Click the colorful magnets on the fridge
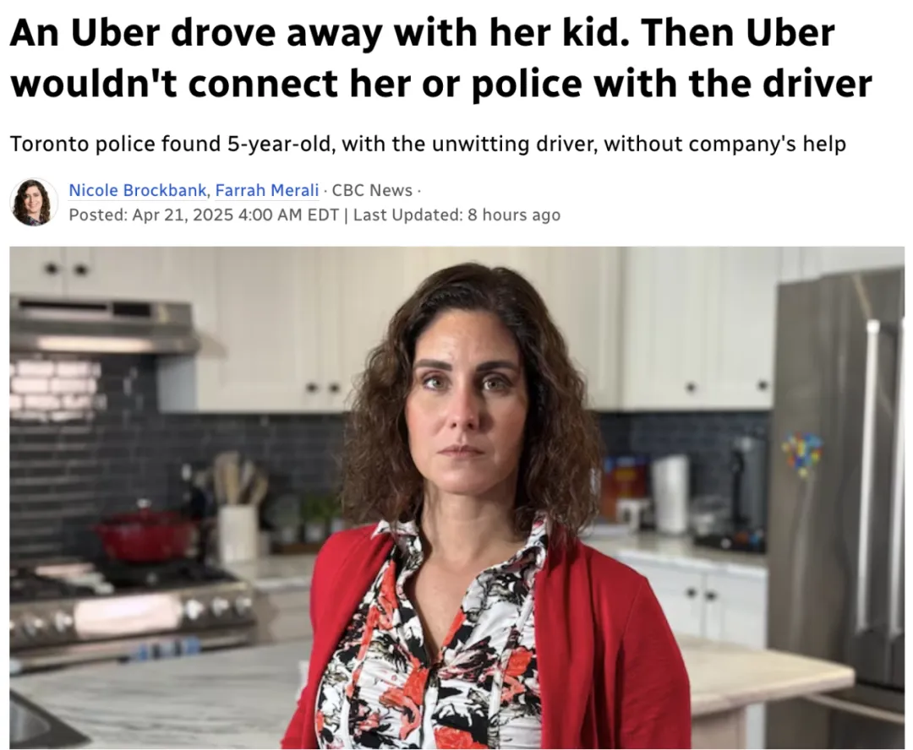The height and width of the screenshot is (750, 913). click(x=801, y=451)
